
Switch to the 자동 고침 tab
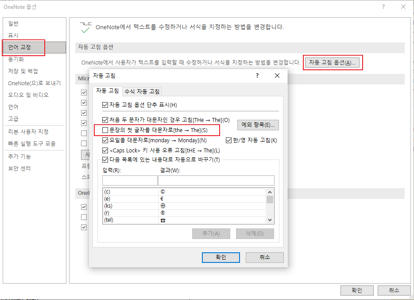(x=108, y=91)
